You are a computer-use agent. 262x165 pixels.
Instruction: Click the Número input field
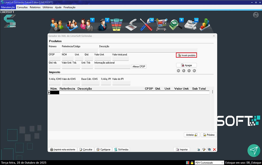click(x=55, y=50)
